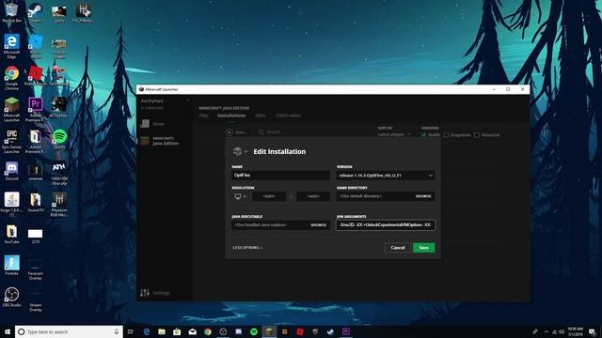The width and height of the screenshot is (602, 338).
Task: Click the resolution width auto field
Action: [x=269, y=196]
